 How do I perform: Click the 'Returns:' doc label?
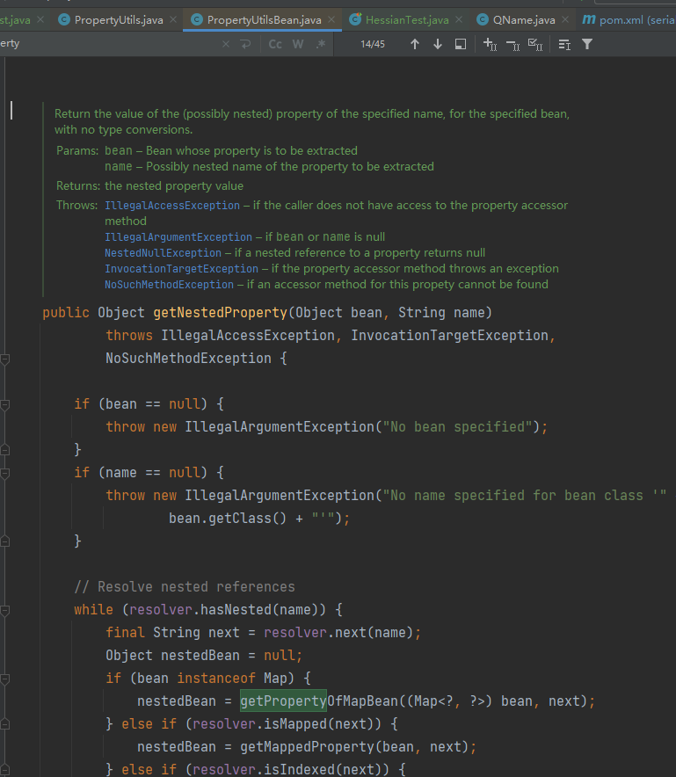pos(78,185)
